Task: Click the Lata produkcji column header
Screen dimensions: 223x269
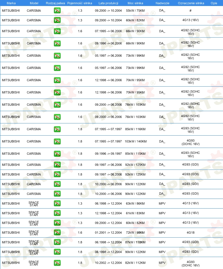Action: pos(108,3)
